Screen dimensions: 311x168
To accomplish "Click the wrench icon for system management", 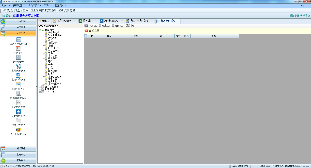I will (3, 27).
